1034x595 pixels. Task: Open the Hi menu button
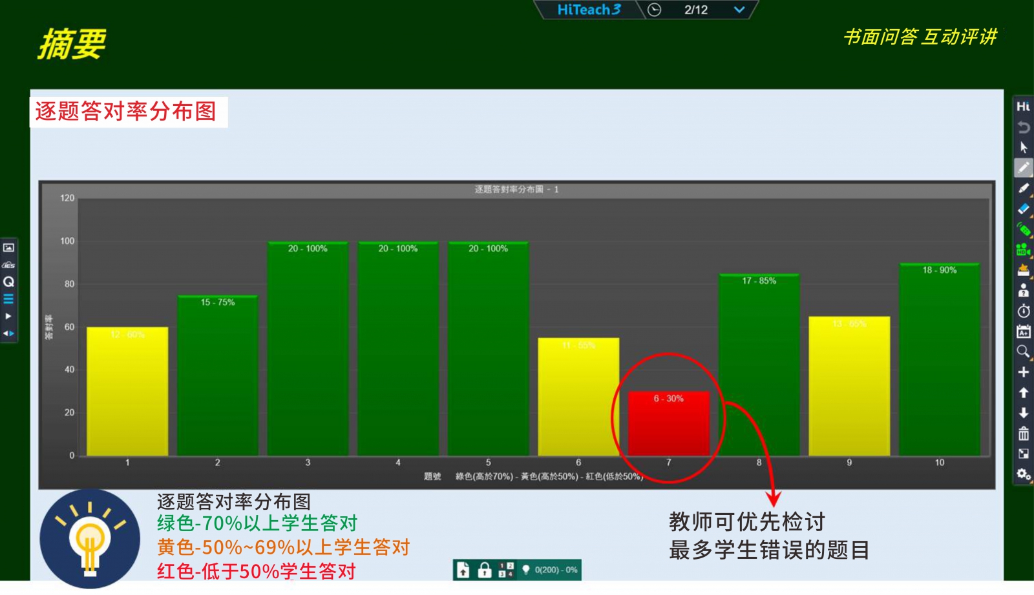click(x=1023, y=106)
